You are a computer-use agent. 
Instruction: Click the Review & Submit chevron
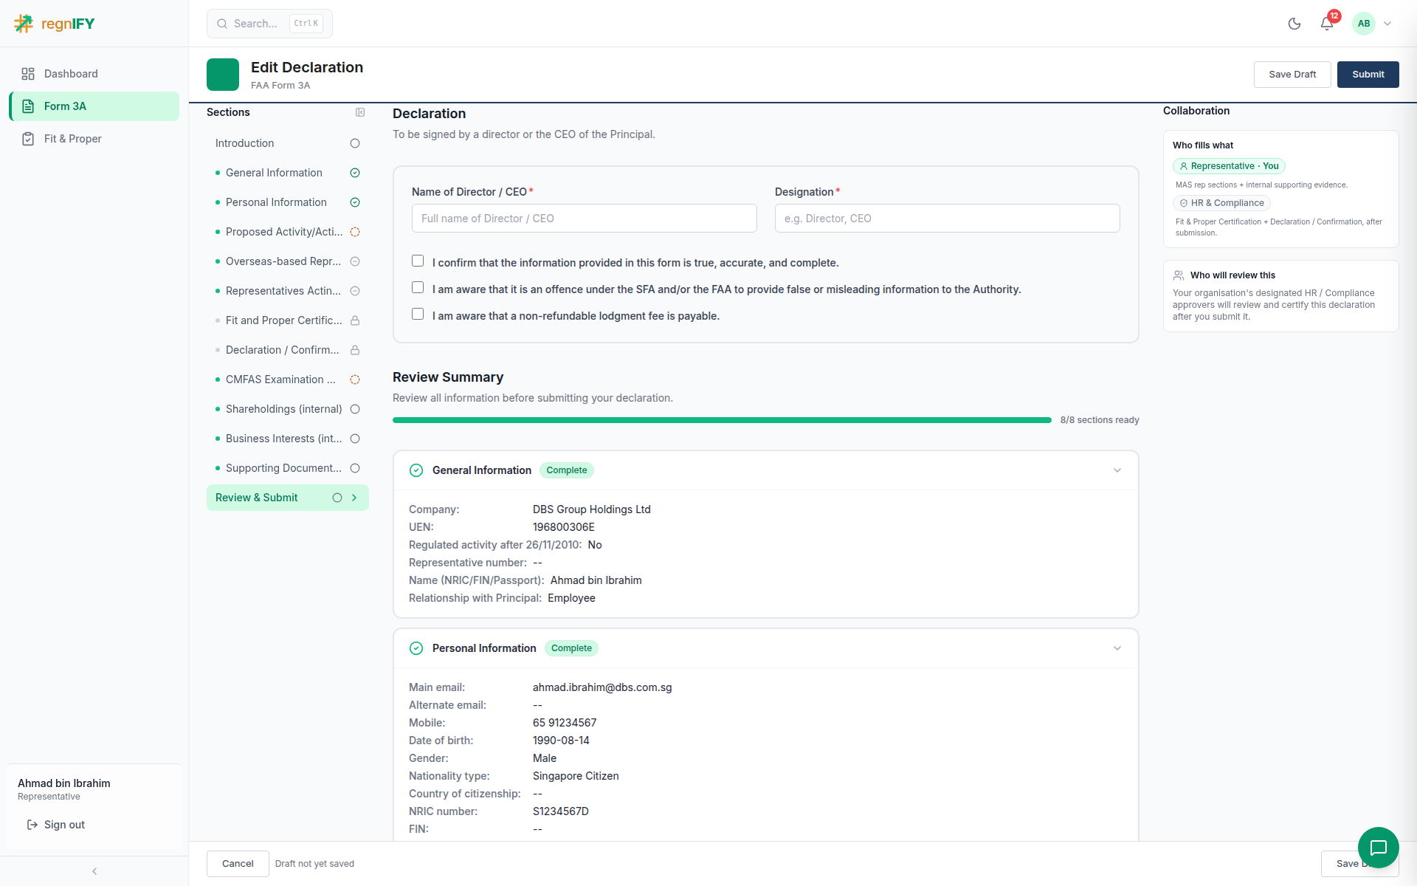[354, 498]
